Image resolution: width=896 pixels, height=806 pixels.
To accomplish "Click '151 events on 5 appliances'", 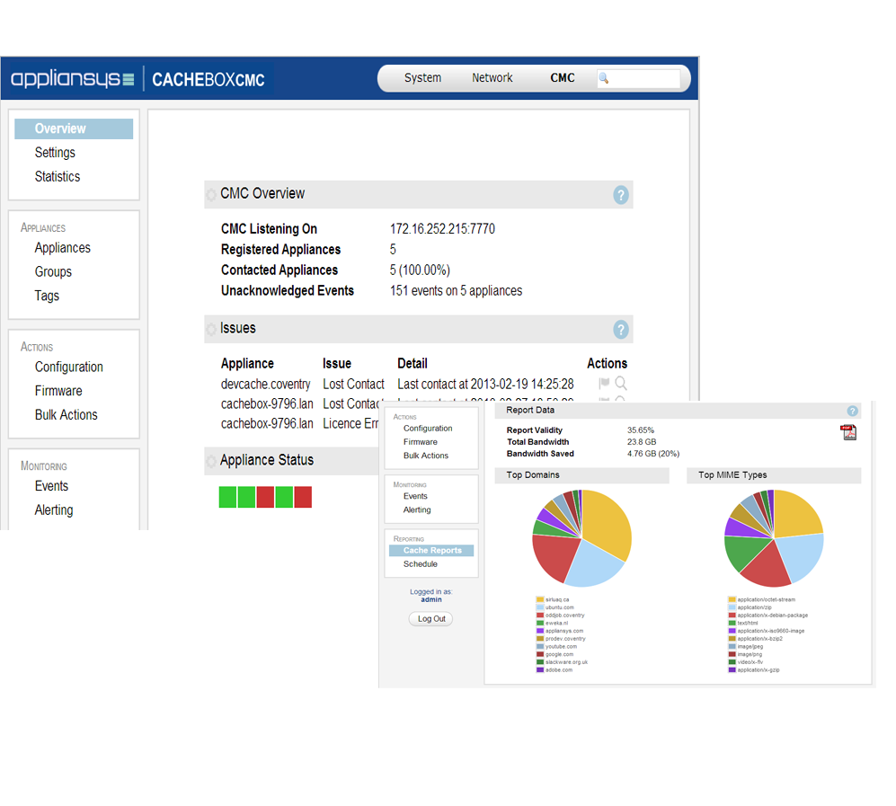I will click(456, 291).
